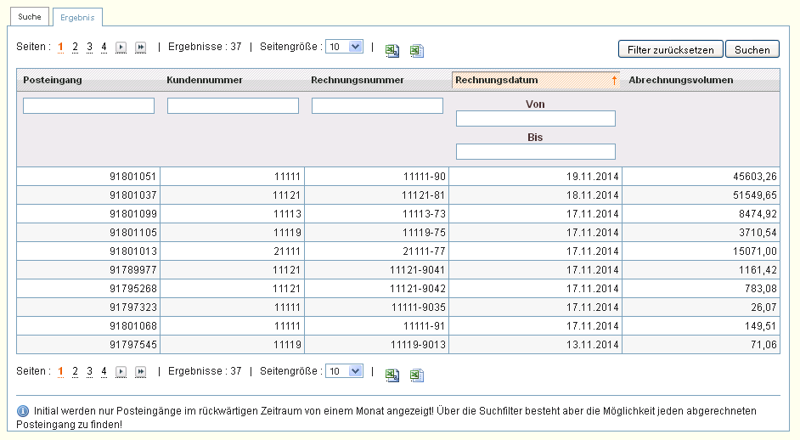Select page 1 in top pager
The height and width of the screenshot is (440, 800).
coord(60,47)
